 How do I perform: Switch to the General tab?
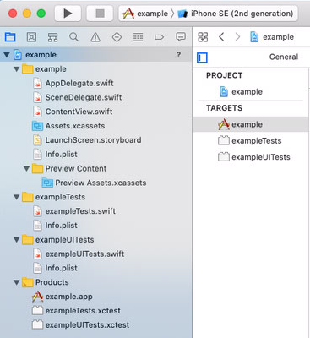[x=284, y=57]
